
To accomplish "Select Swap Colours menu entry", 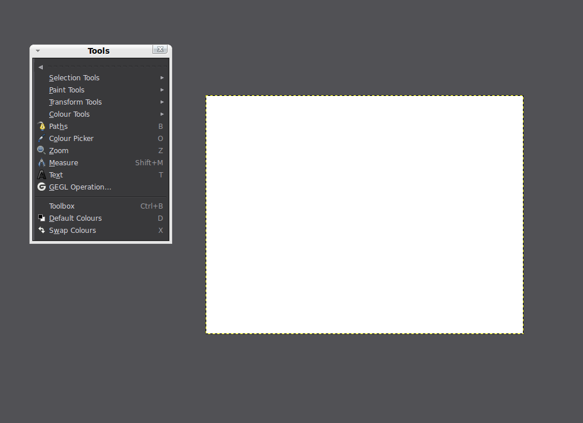I will (101, 231).
